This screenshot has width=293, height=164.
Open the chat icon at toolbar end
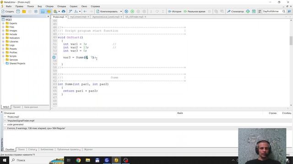tap(289, 11)
